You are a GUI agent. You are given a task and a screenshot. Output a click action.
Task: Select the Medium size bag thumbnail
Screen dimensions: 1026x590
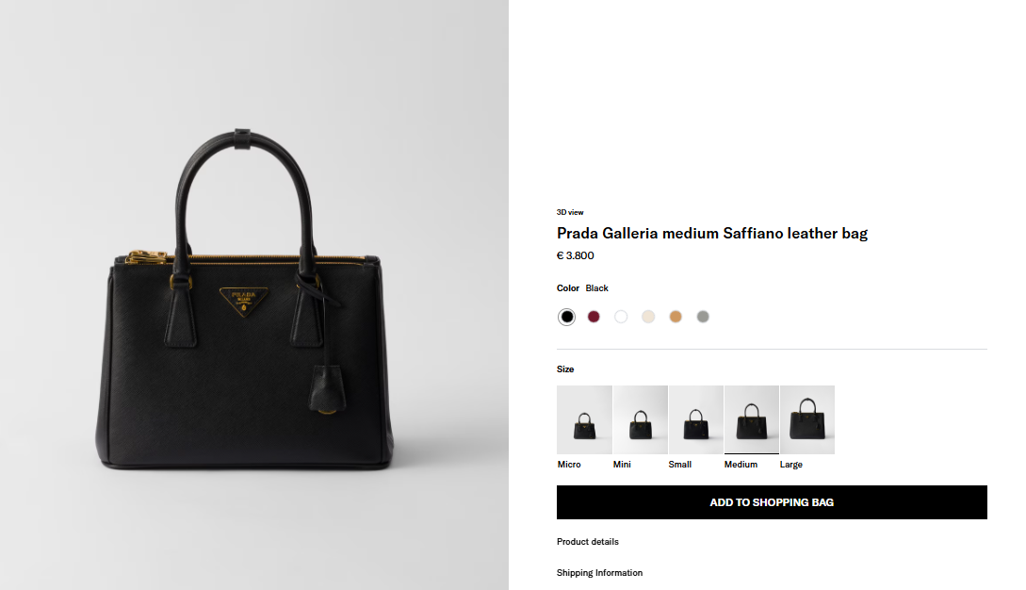pyautogui.click(x=751, y=419)
